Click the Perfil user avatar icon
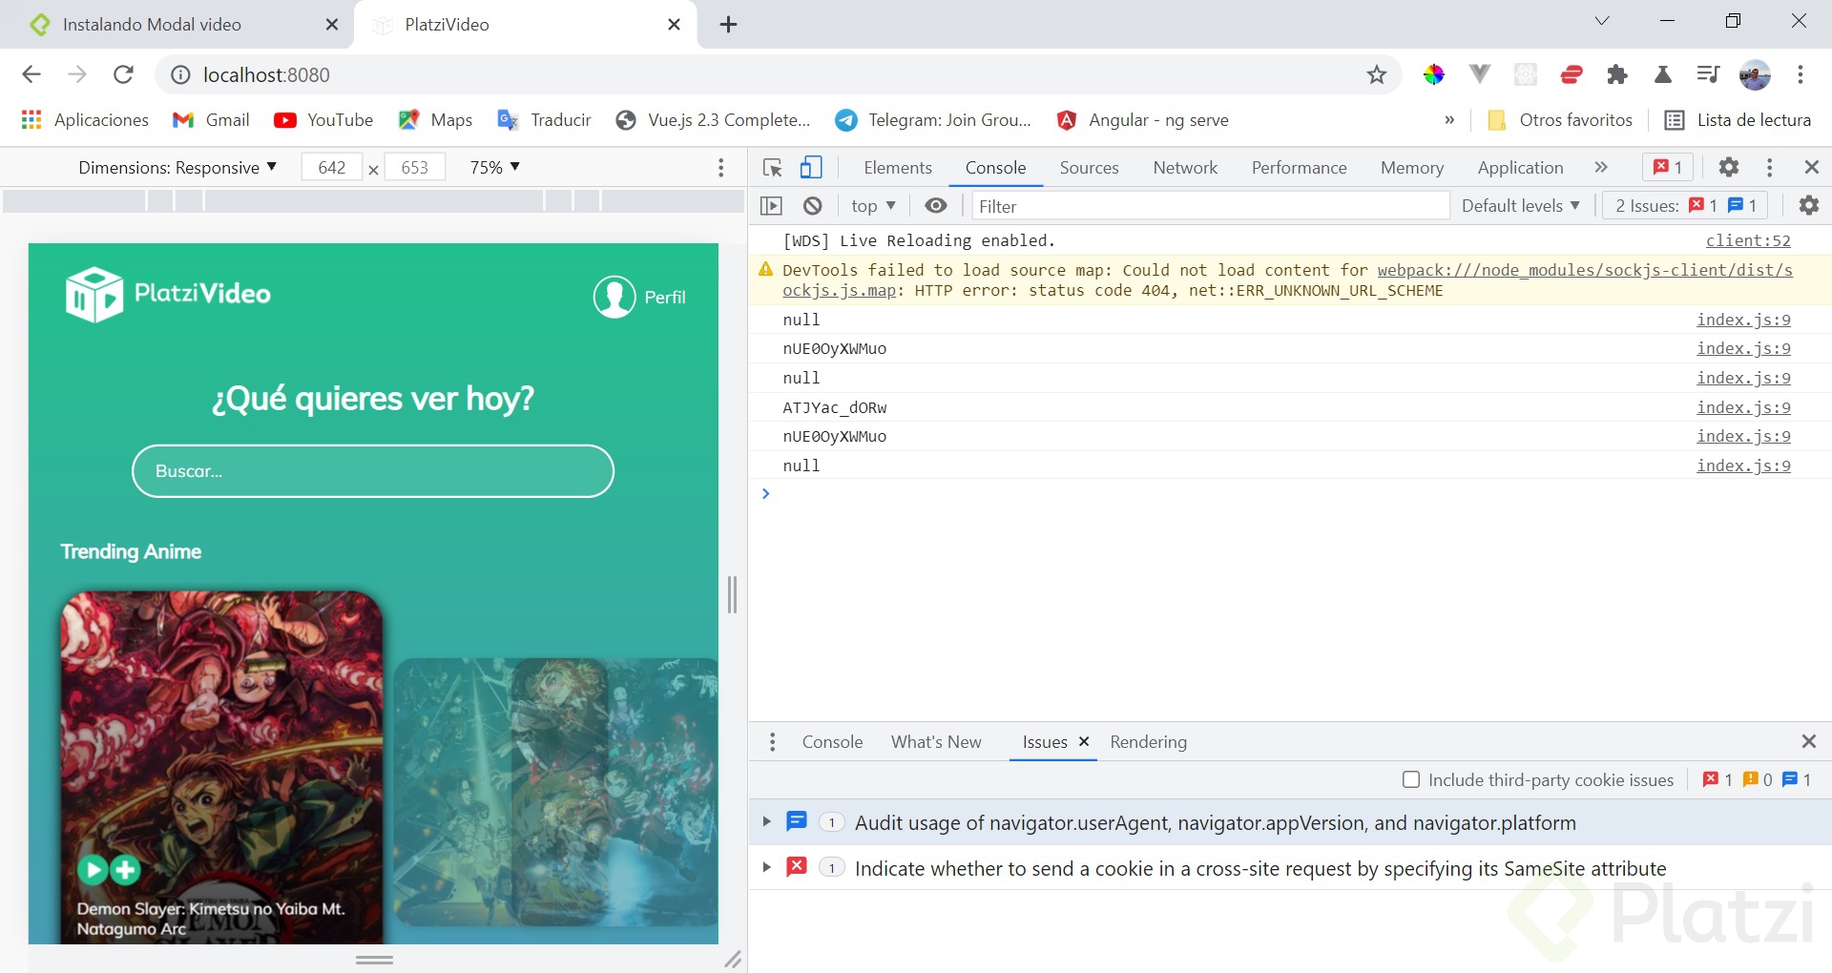The height and width of the screenshot is (973, 1832). tap(614, 298)
